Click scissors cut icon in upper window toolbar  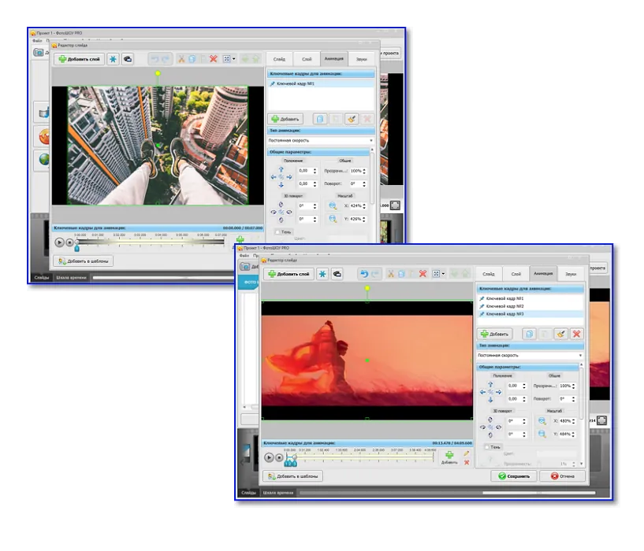click(181, 59)
